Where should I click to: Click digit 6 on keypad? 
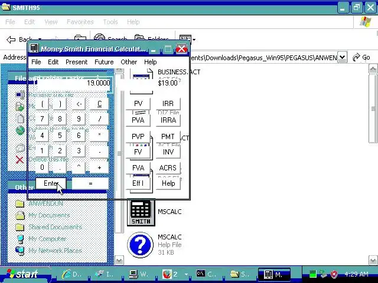[79, 136]
